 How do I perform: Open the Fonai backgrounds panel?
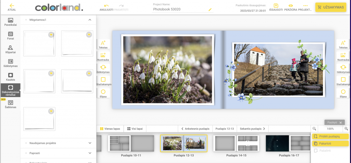click(11, 36)
